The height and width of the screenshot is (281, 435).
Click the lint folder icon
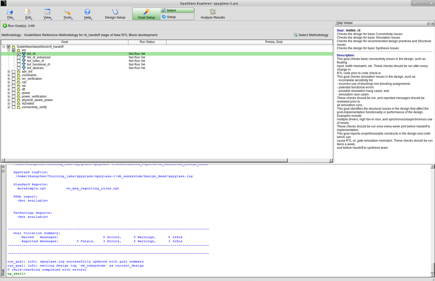19,50
